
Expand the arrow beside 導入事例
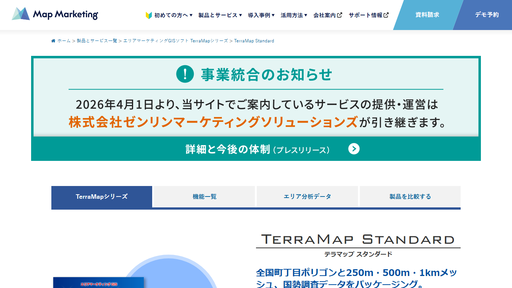pos(273,15)
